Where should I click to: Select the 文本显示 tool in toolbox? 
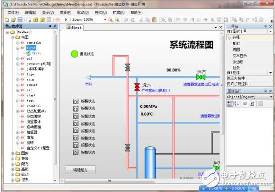click(240, 56)
